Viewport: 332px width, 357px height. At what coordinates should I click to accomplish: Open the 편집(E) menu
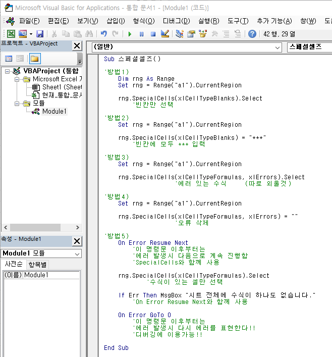58,21
